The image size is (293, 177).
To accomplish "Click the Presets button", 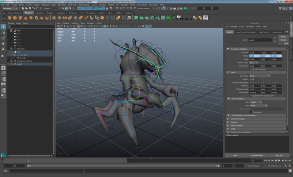I will (x=283, y=40).
